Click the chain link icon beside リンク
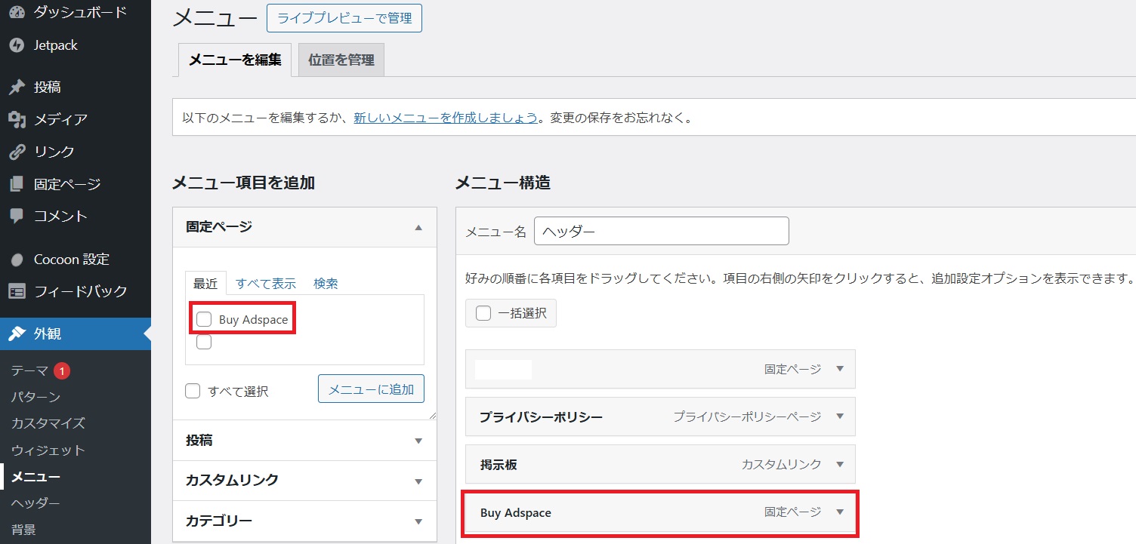 [17, 152]
